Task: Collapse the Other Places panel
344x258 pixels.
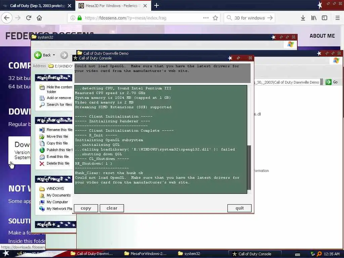Action: [53, 179]
